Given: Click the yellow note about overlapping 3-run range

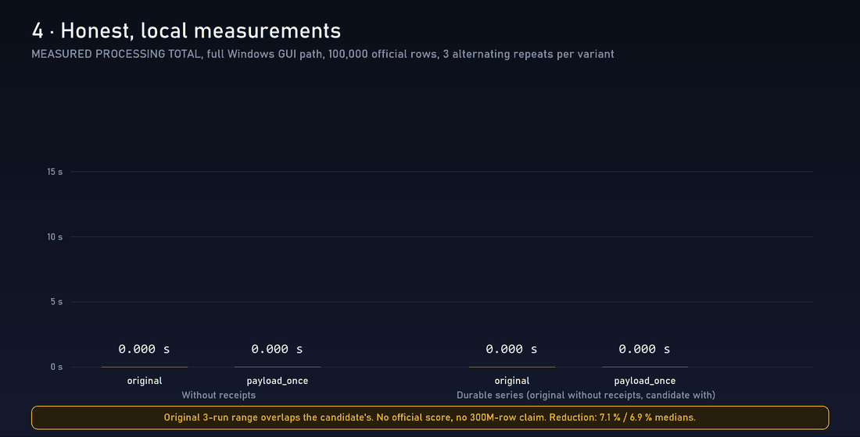Looking at the screenshot, I should point(430,417).
